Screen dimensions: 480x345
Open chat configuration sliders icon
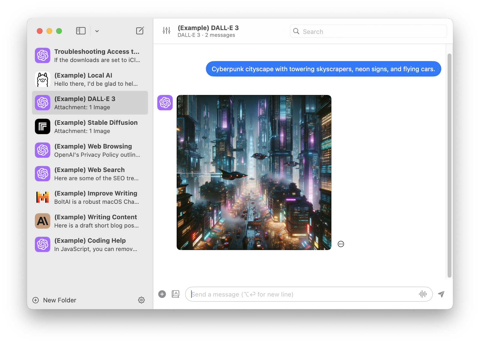click(x=166, y=31)
